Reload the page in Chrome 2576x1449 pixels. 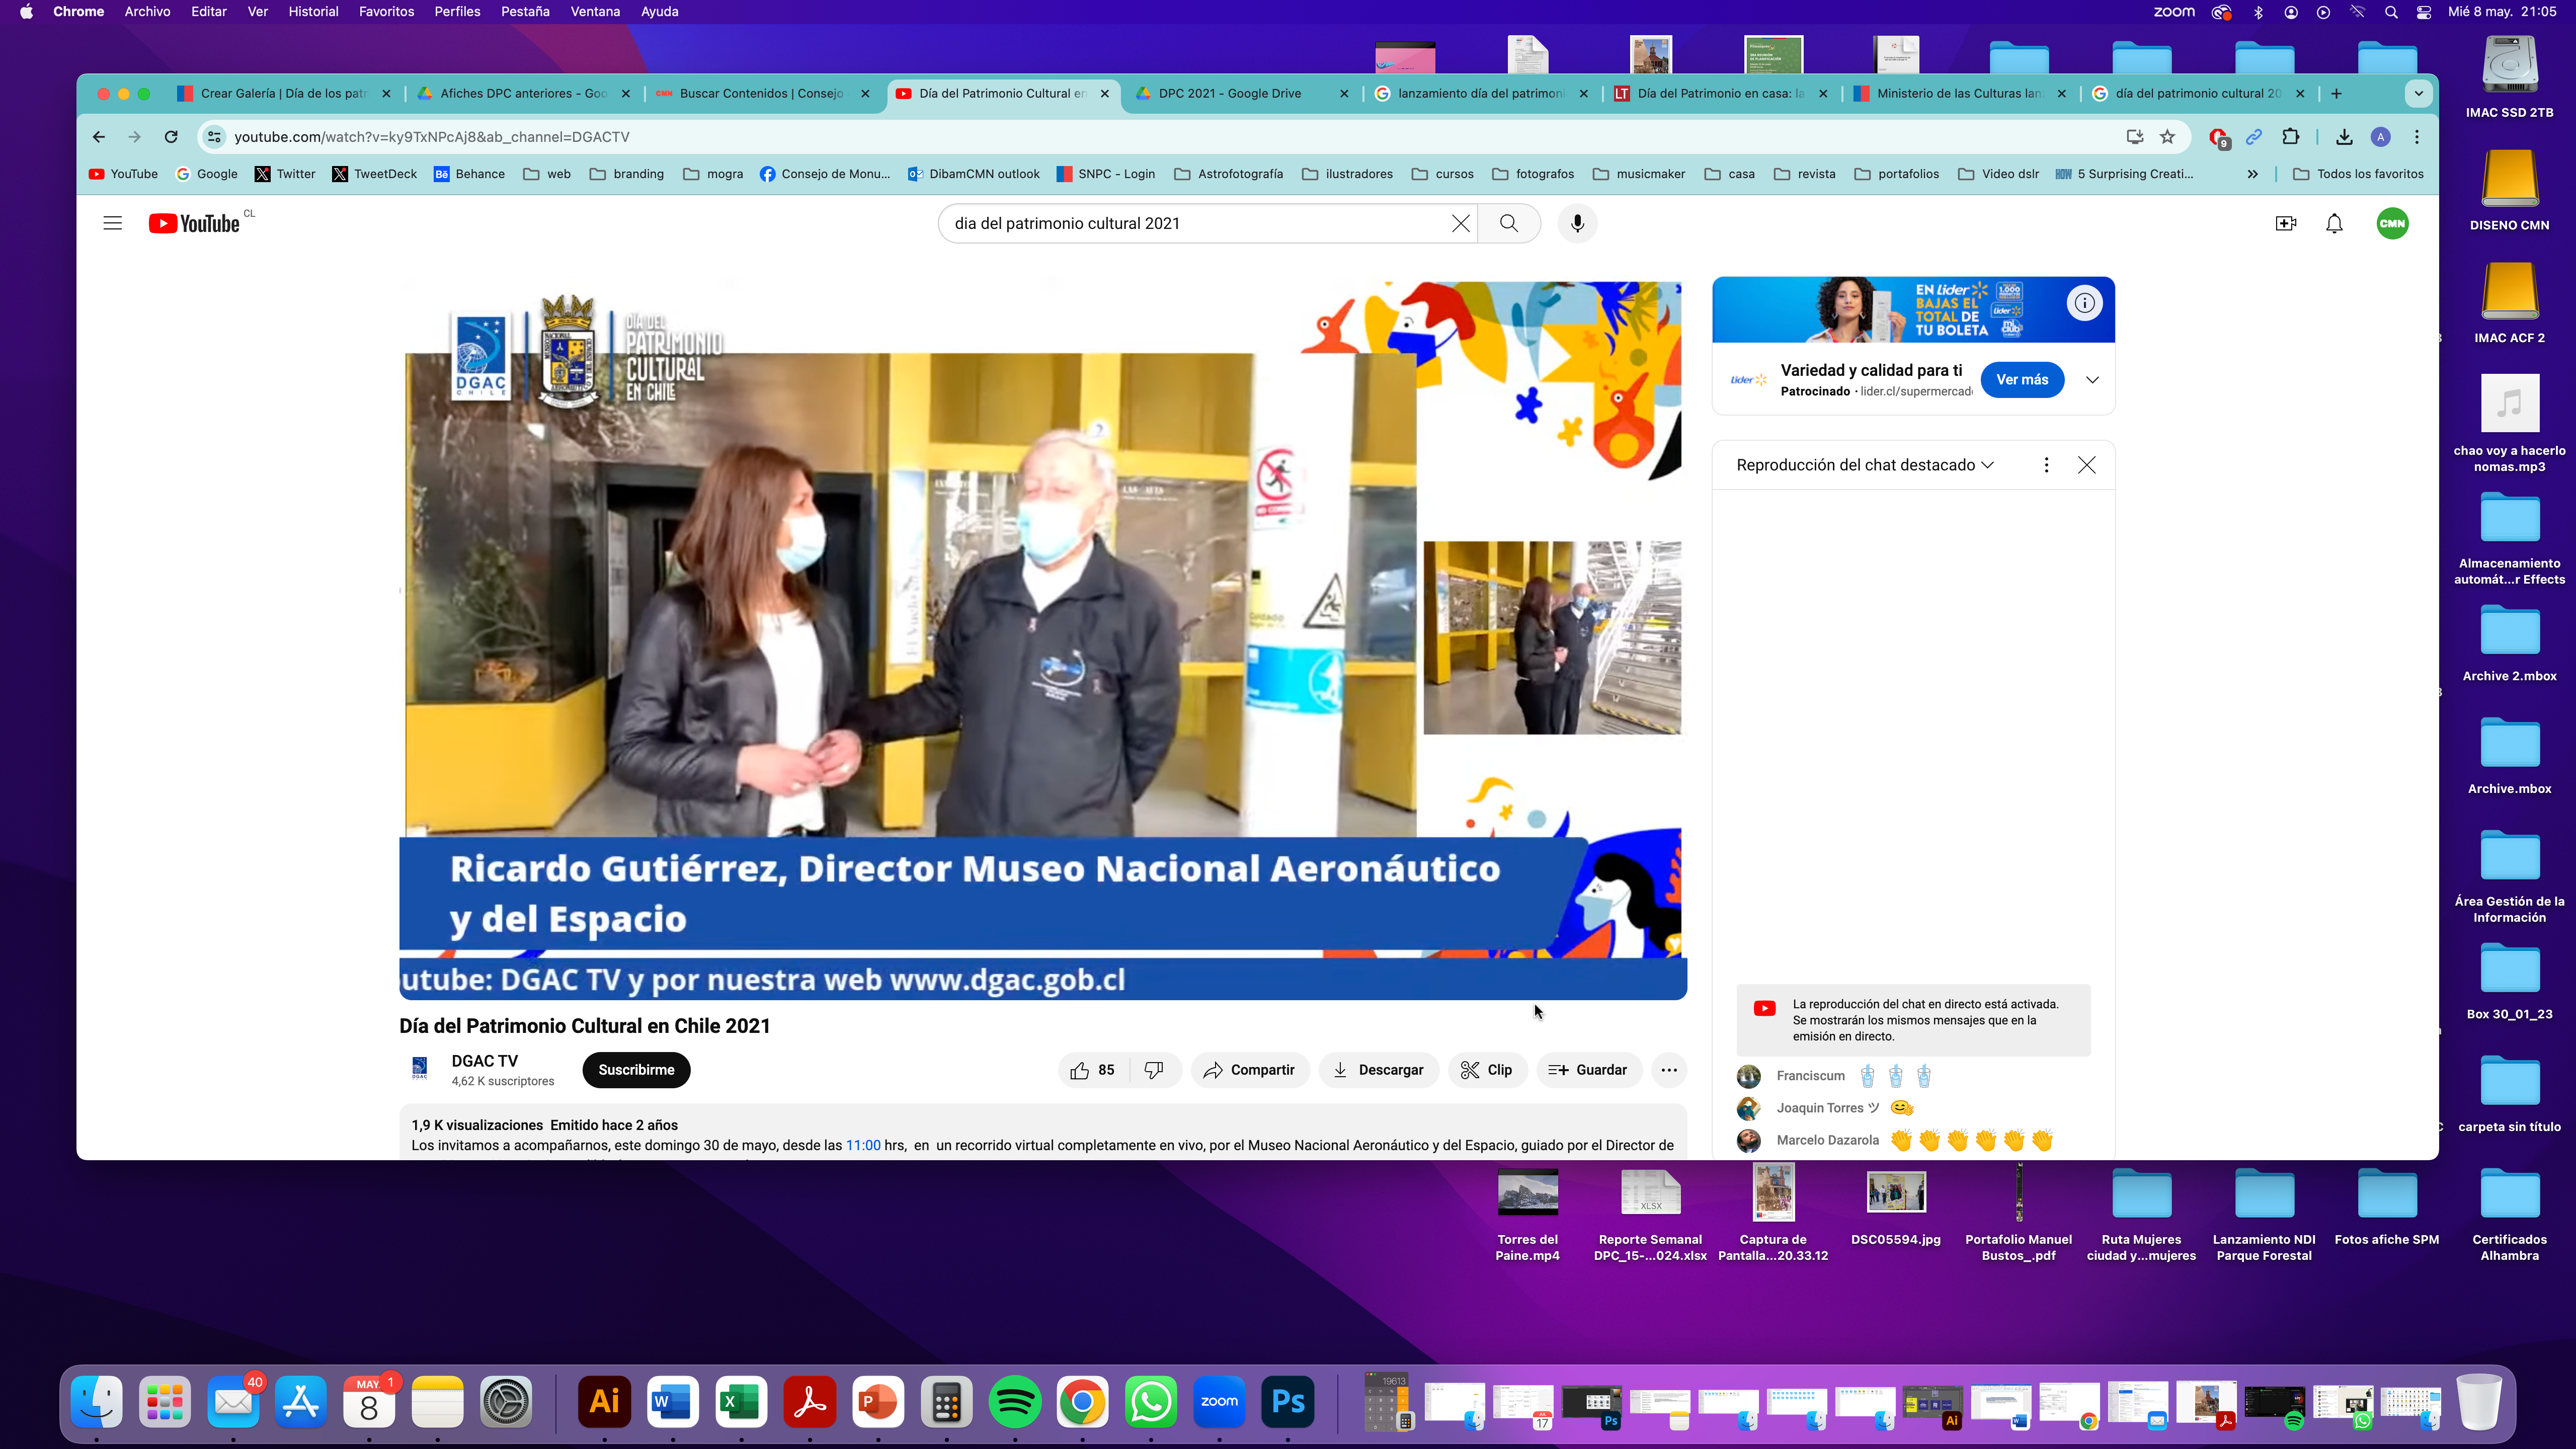coord(171,137)
